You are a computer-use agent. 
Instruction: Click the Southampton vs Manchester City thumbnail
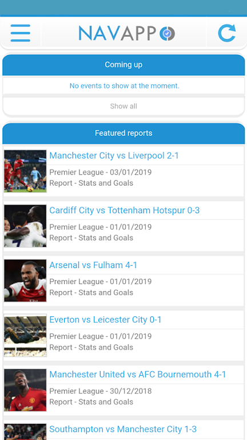tap(25, 432)
